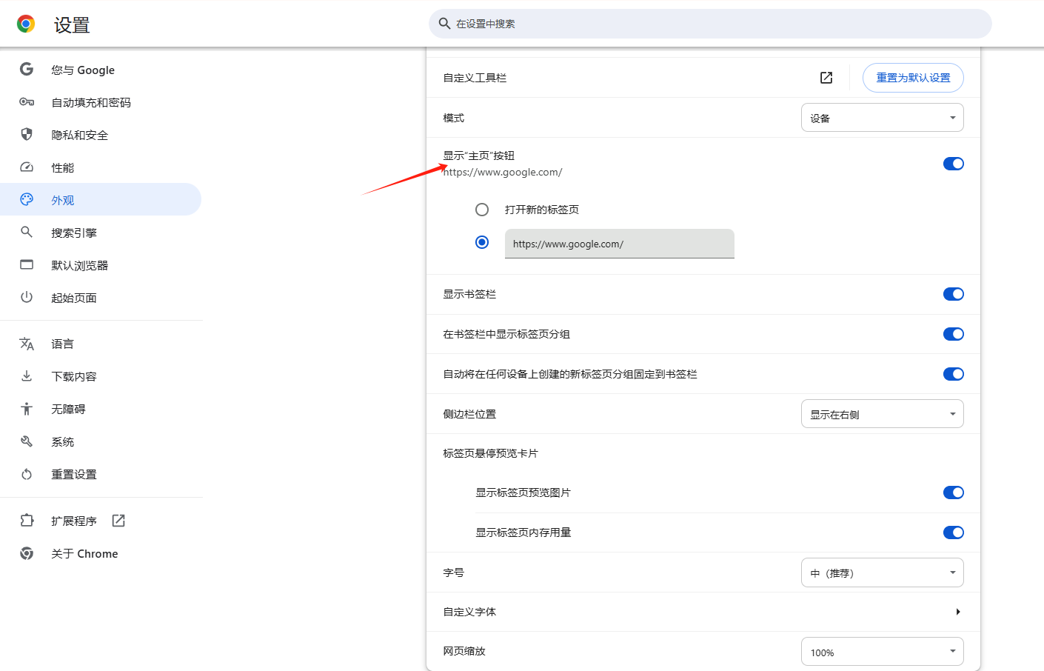Click the search magnifier icon in settings search

click(444, 24)
